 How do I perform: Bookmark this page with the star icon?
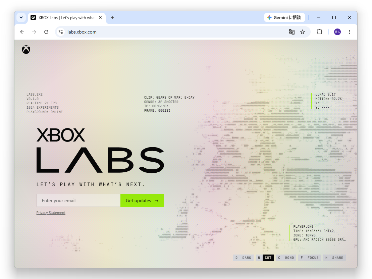pos(303,32)
